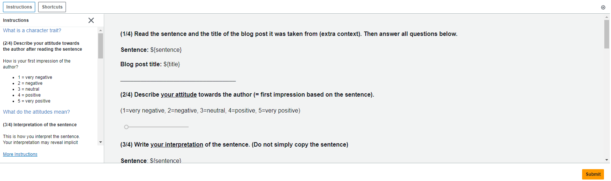This screenshot has height=181, width=611.
Task: Expand 'What is a character trait?'
Action: [32, 30]
